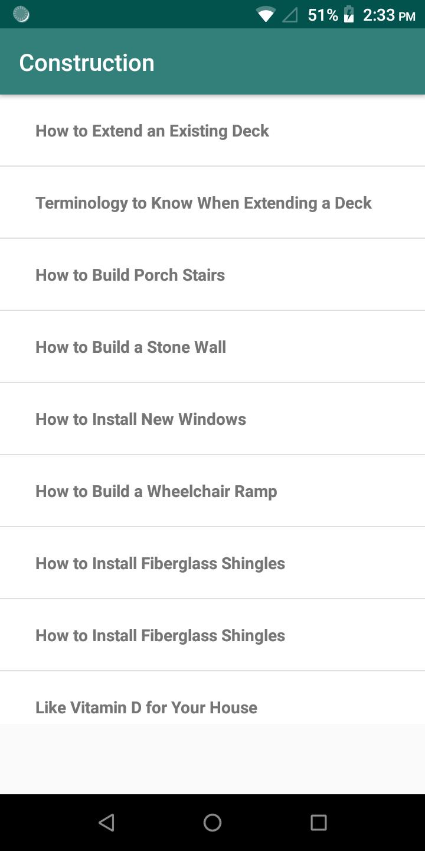425x851 pixels.
Task: Open the first Install Fiberglass Shingles entry
Action: click(x=160, y=563)
